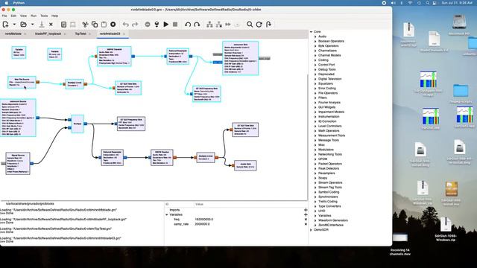
Task: Expand the Channelizers category
Action: (315, 51)
